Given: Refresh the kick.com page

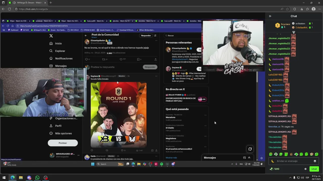Looking at the screenshot, I should click(9, 9).
